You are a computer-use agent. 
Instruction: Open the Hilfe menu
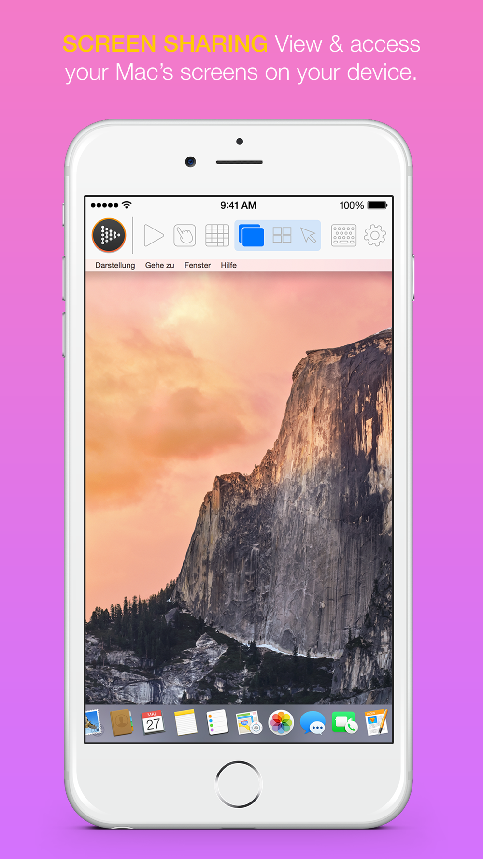[x=229, y=265]
